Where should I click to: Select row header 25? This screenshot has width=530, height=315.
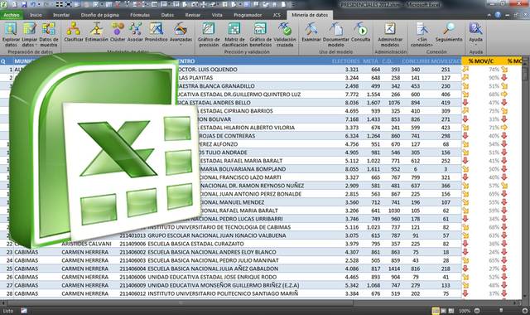(9, 269)
